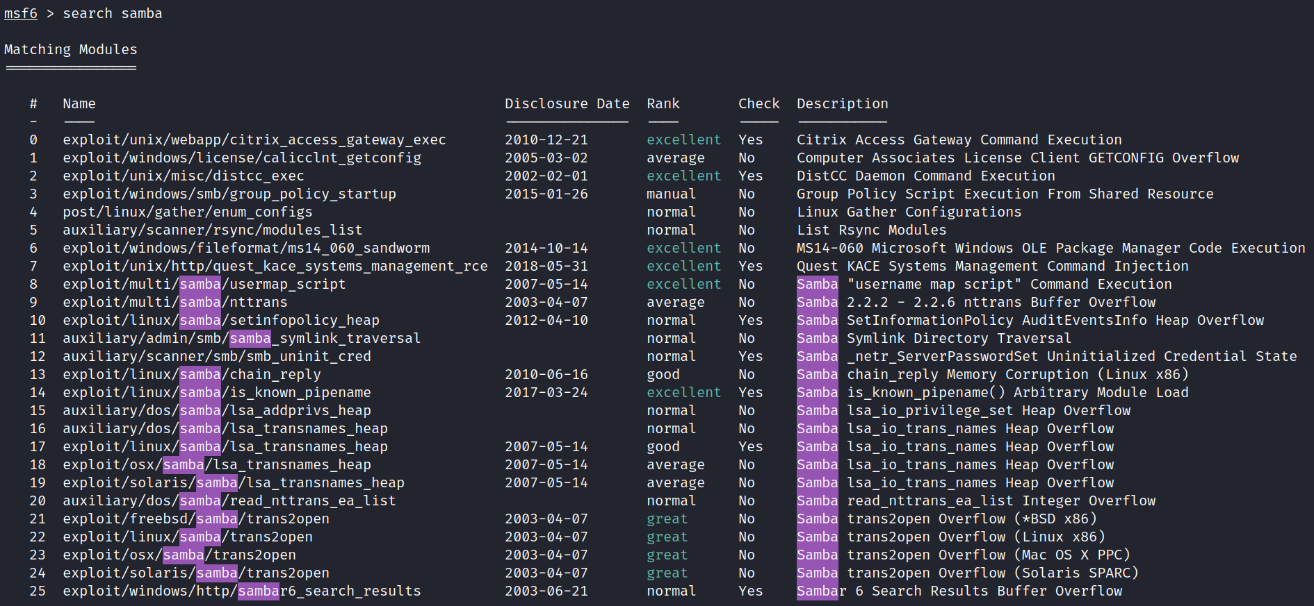Viewport: 1314px width, 606px height.
Task: Click 'trans2open Overflow (Solaris SPARC)' description
Action: coord(993,573)
